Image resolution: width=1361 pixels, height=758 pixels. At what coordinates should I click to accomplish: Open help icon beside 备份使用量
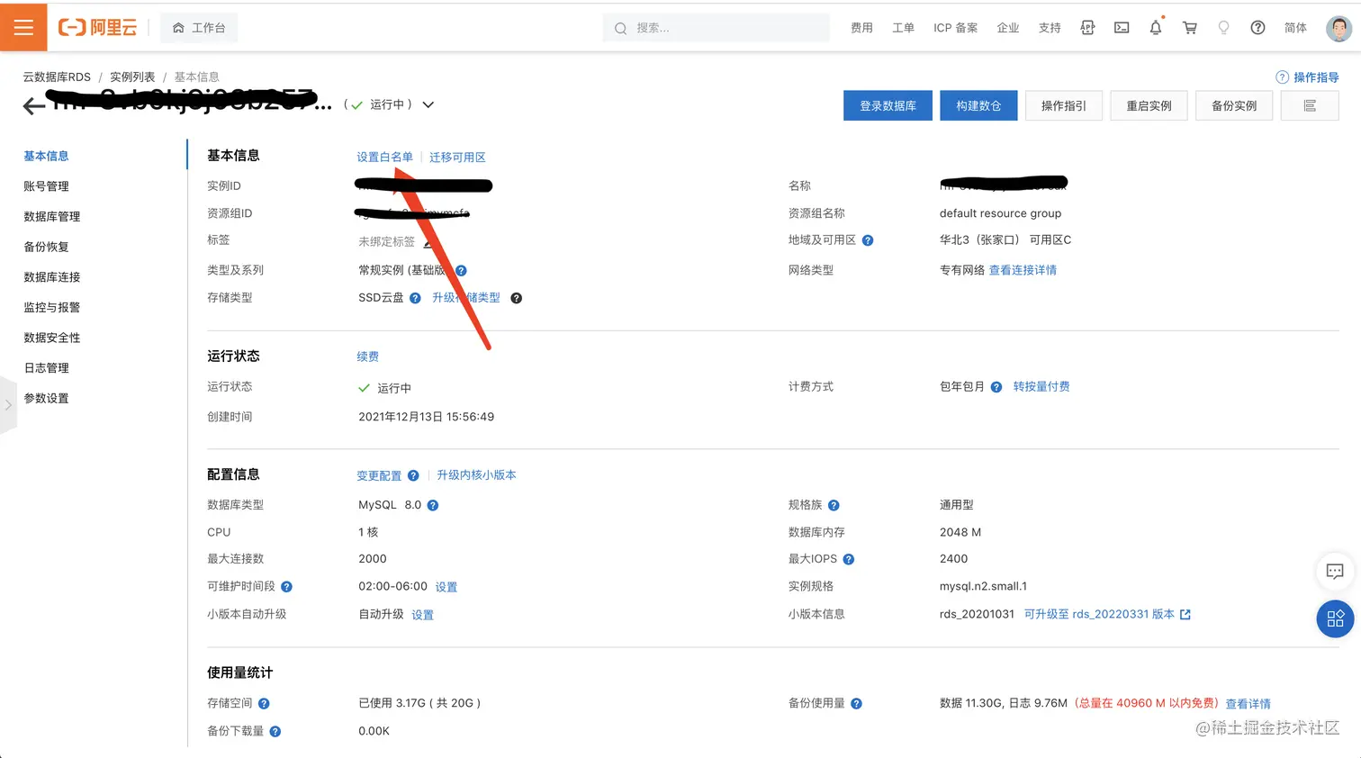[856, 704]
